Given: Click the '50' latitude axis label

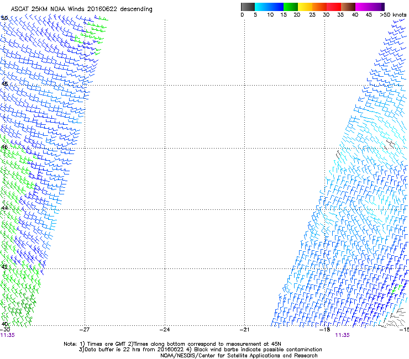Looking at the screenshot, I should 4,18.
